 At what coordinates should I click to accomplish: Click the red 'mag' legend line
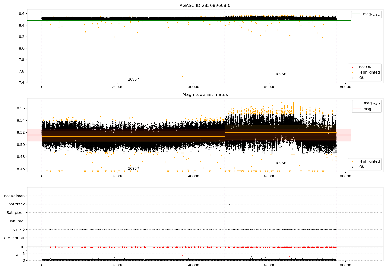pyautogui.click(x=357, y=109)
